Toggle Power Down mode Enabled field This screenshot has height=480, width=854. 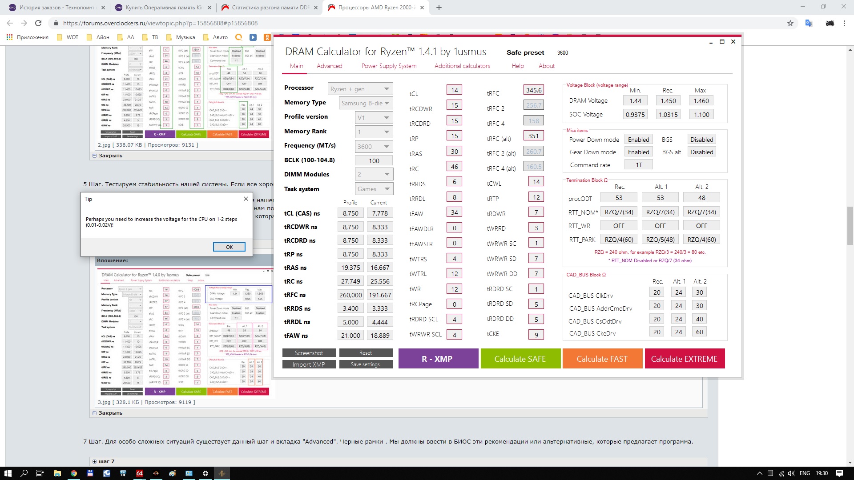coord(638,140)
